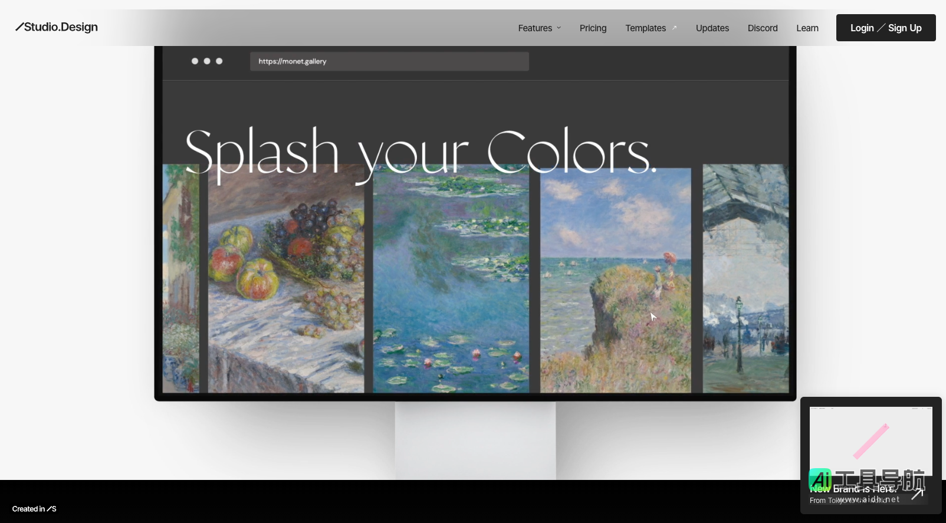Image resolution: width=946 pixels, height=523 pixels.
Task: Select the seaside cliff painting
Action: point(615,283)
